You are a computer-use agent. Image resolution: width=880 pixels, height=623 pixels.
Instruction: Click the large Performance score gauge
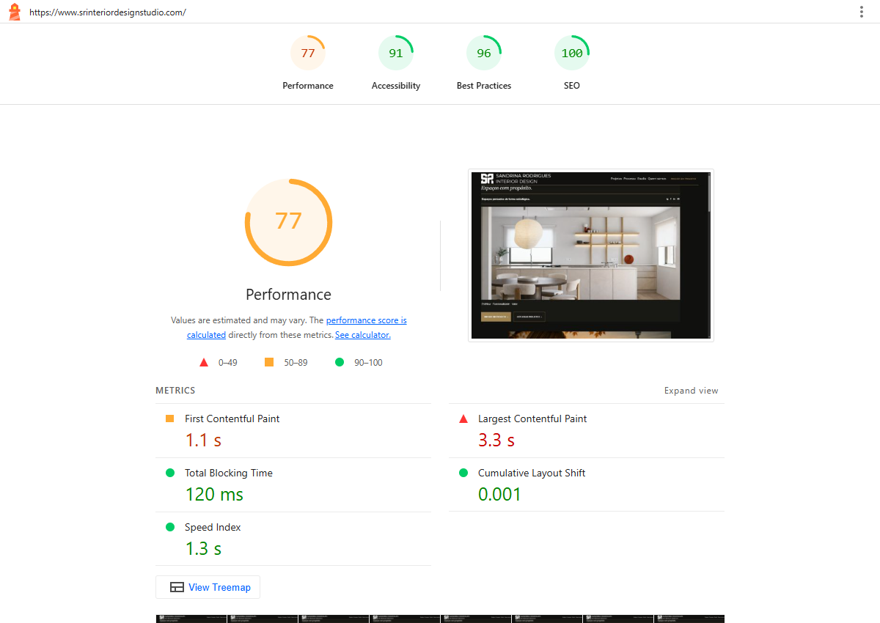(288, 221)
